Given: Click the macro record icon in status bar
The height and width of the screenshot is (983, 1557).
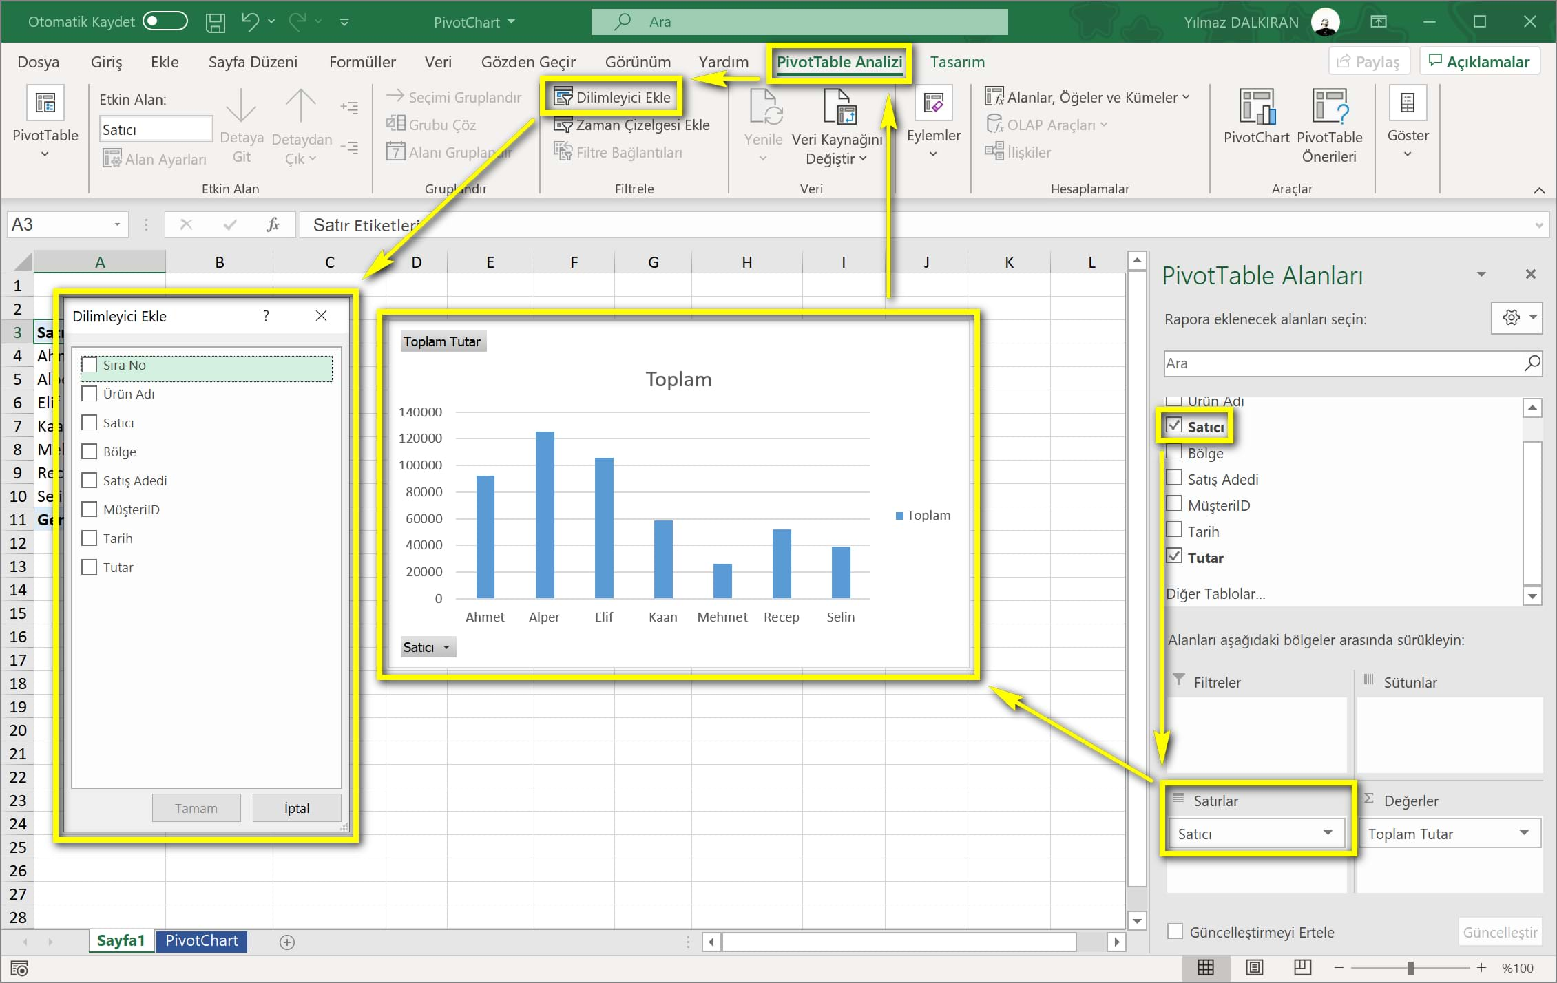Looking at the screenshot, I should [x=19, y=968].
